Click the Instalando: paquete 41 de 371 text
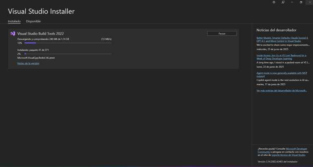 coord(33,50)
